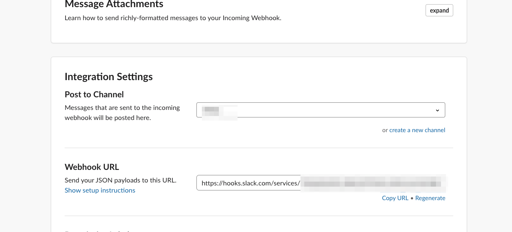
Task: Click the Message Attachments heading
Action: [x=114, y=5]
